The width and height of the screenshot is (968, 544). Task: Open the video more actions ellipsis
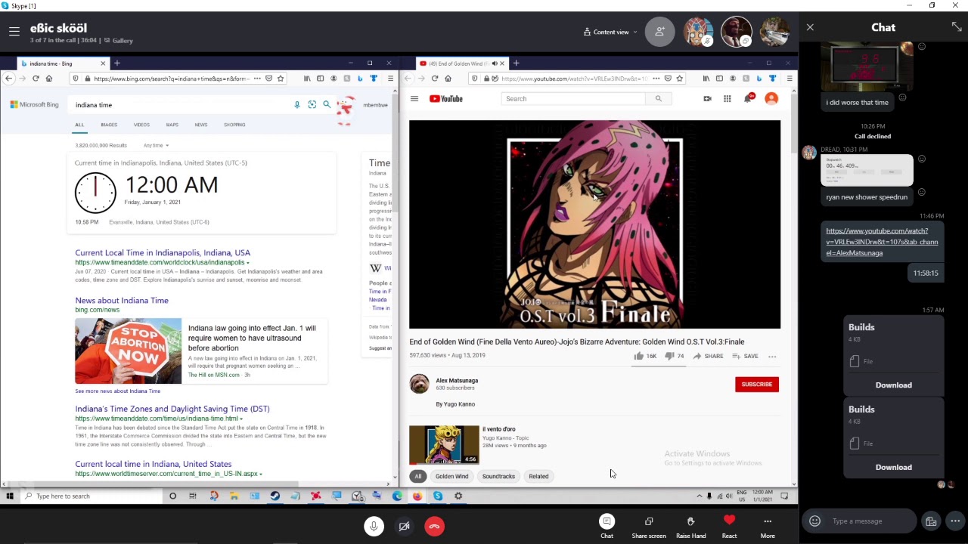click(772, 356)
